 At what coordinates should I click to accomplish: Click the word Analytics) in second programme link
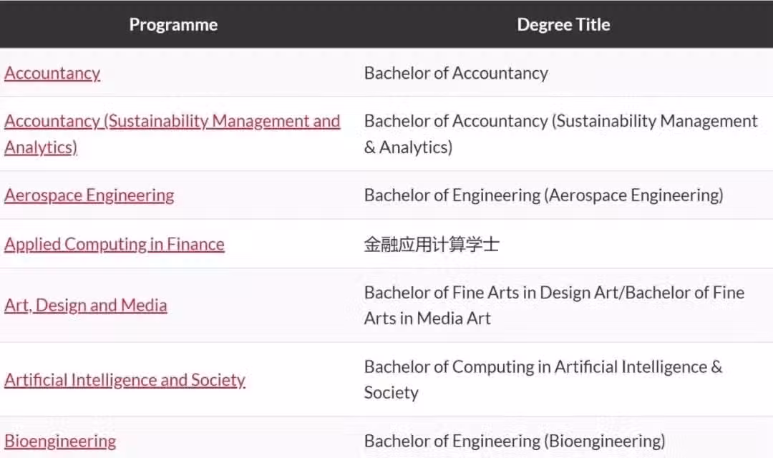click(x=41, y=147)
